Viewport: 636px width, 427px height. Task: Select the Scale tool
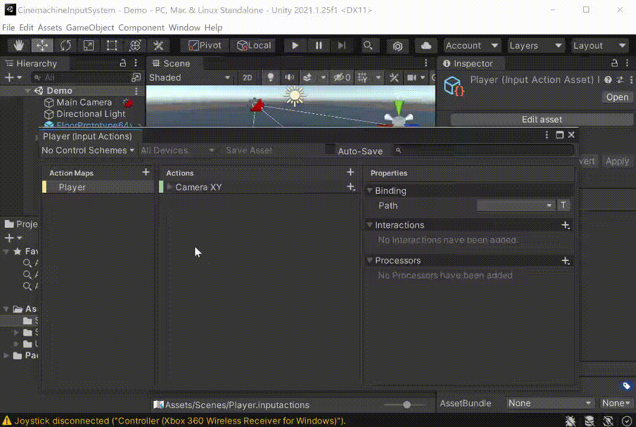[x=88, y=46]
